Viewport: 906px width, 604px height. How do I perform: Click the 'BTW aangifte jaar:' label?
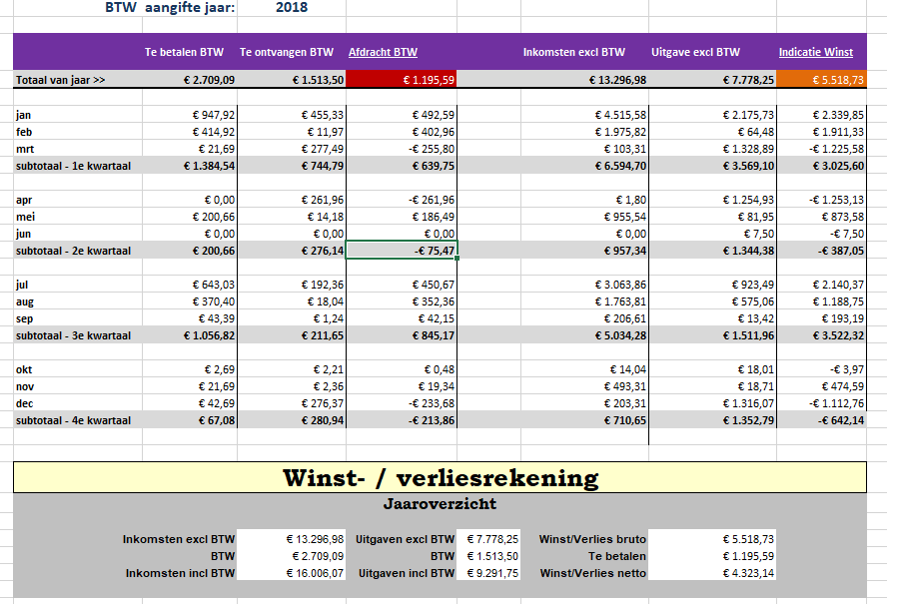[x=170, y=8]
